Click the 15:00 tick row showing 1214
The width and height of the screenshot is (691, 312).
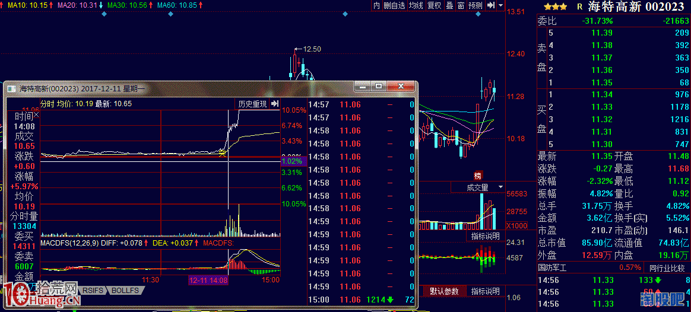[x=362, y=300]
